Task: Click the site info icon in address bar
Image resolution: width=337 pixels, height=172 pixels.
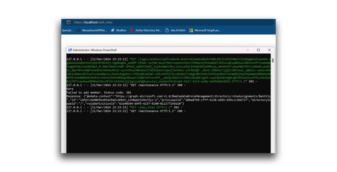Action: point(68,22)
